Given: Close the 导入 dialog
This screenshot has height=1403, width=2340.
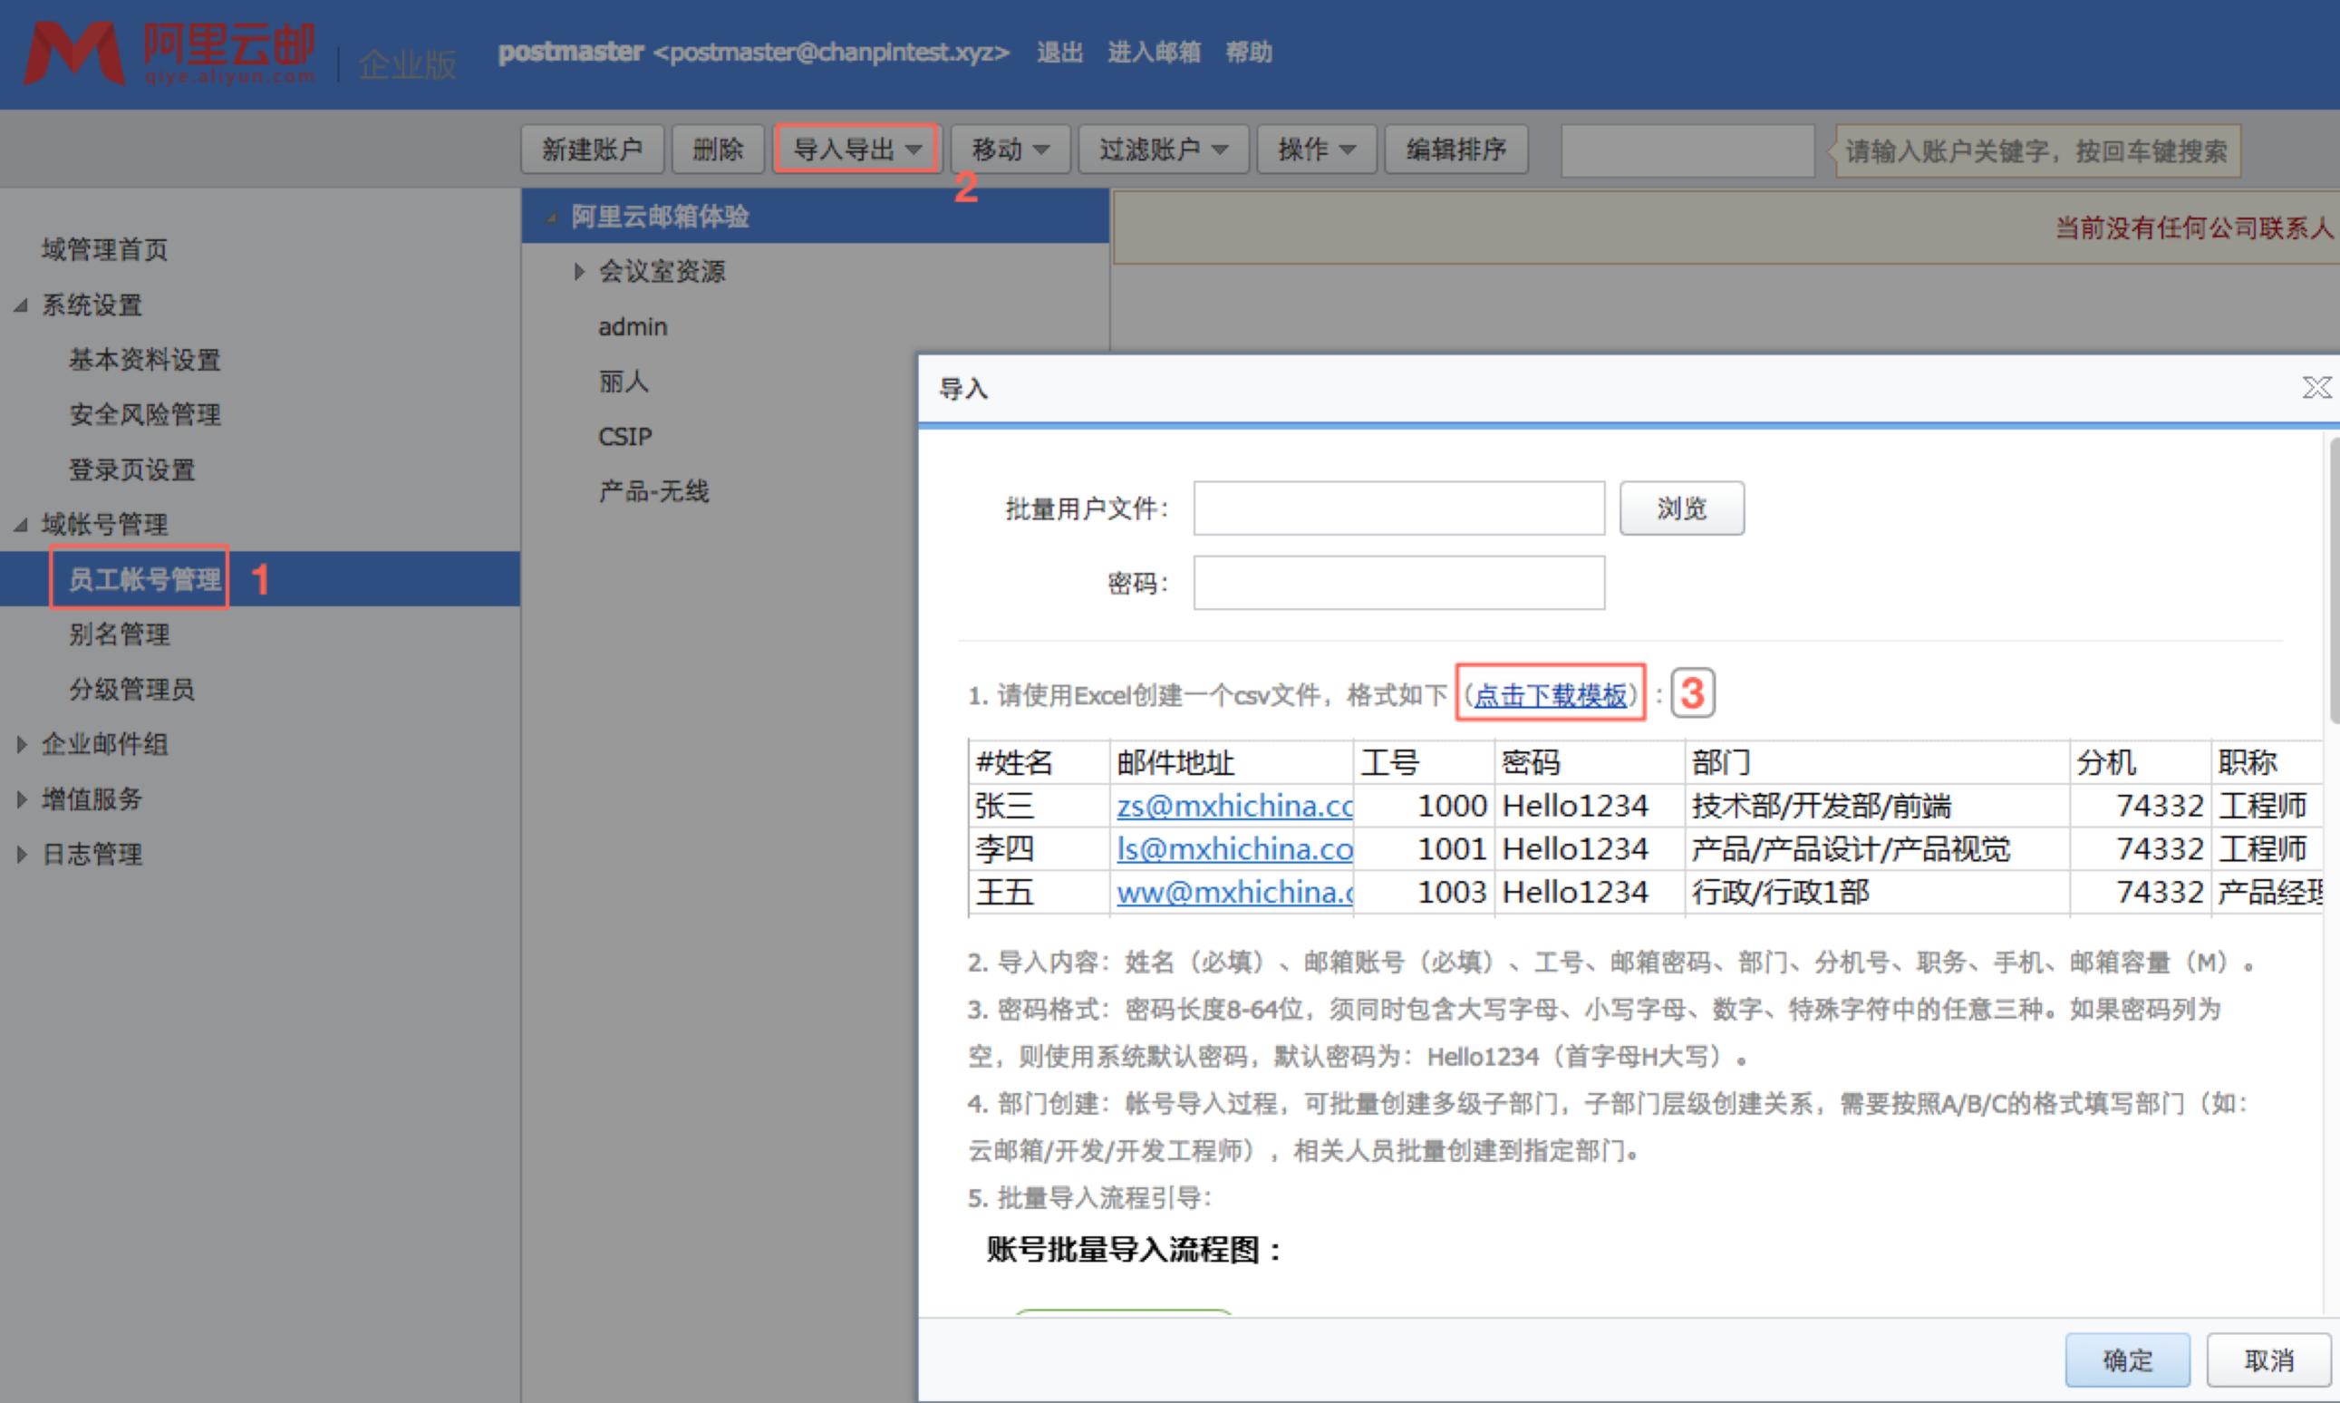Looking at the screenshot, I should 2316,387.
